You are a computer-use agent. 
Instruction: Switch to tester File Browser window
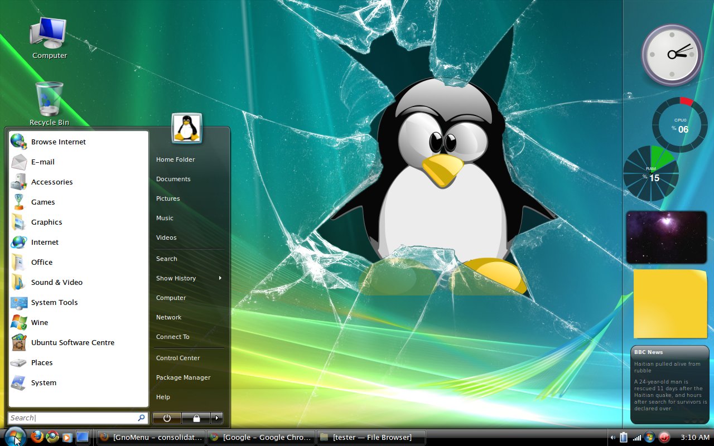pyautogui.click(x=371, y=438)
